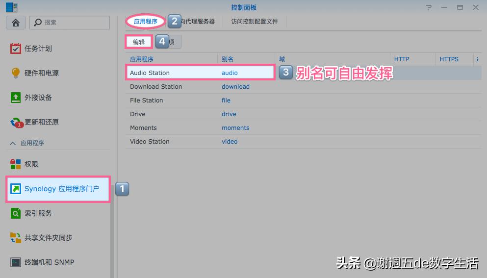
Task: Select the Audio Station row
Action: pos(304,73)
